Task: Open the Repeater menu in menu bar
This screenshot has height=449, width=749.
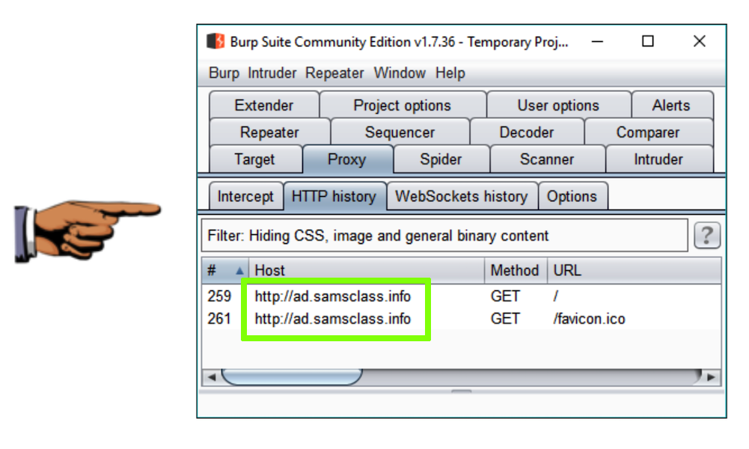Action: (334, 73)
